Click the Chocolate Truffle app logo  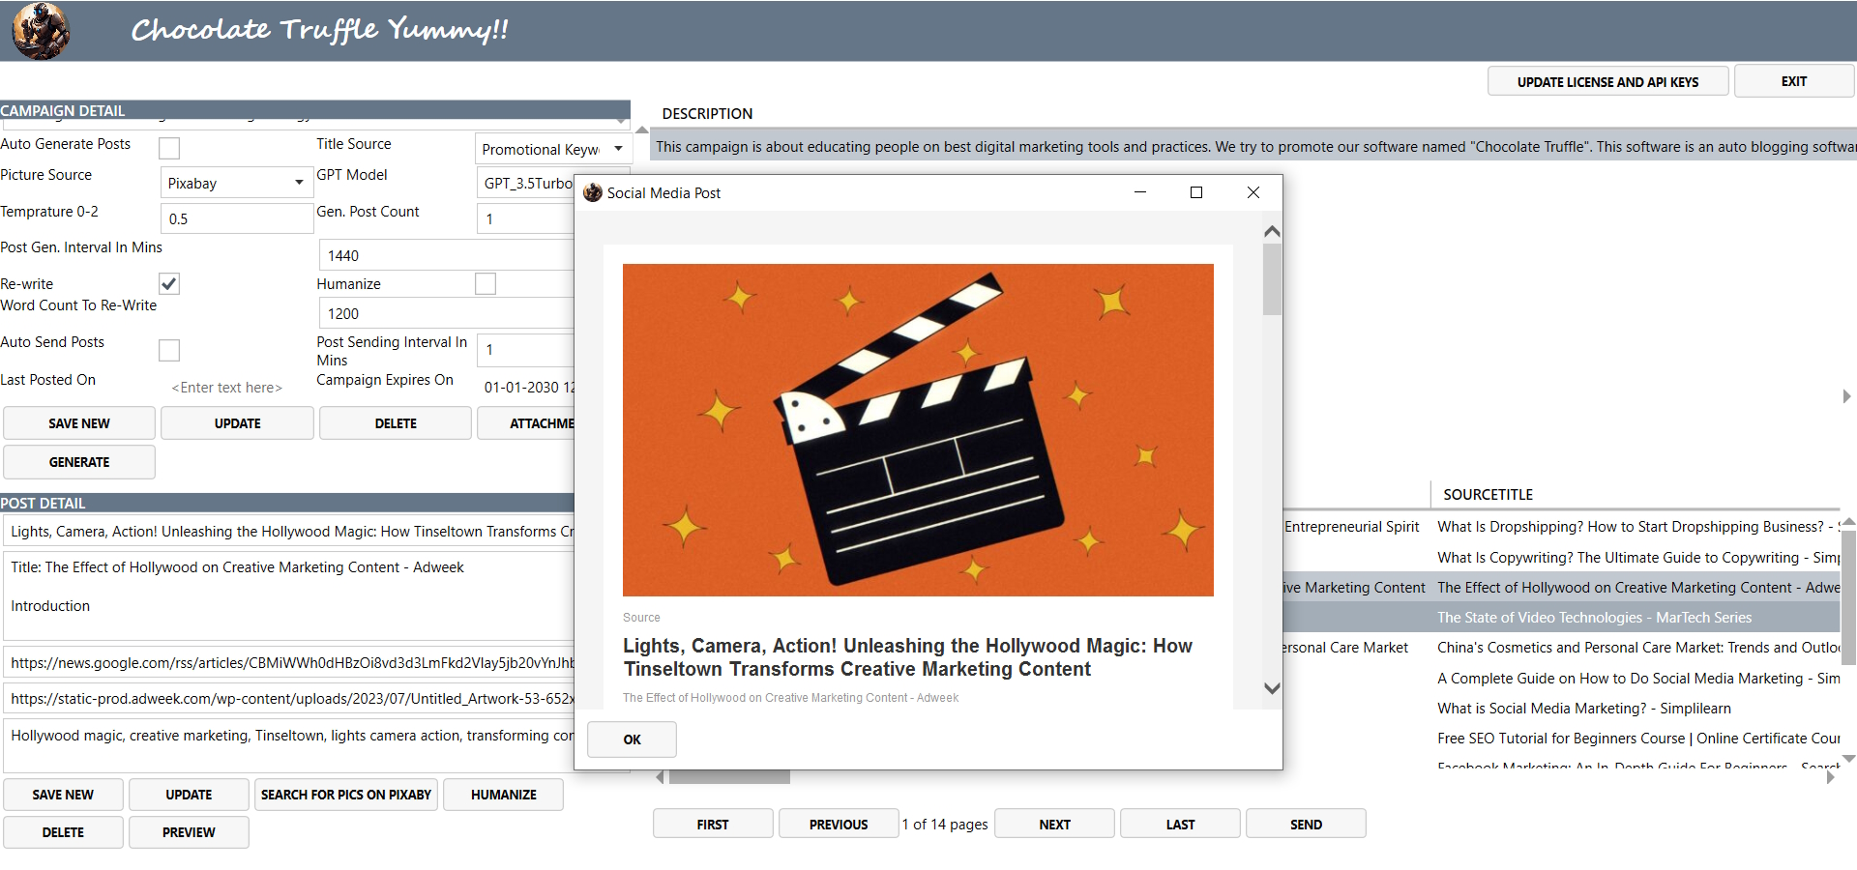(40, 30)
